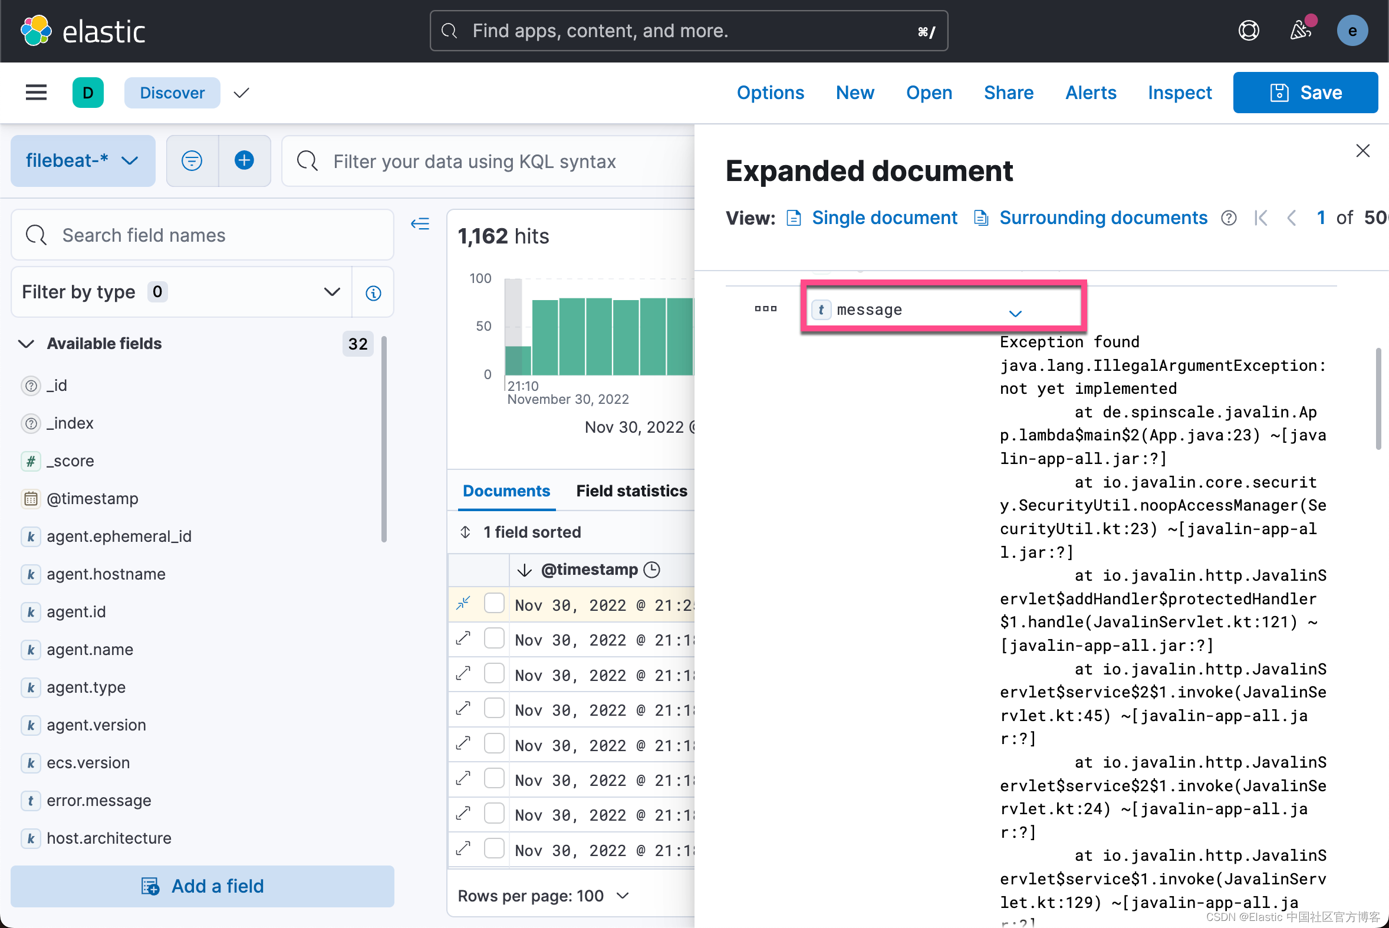Click the Save button
Screen dimensions: 1389x928
1305,93
